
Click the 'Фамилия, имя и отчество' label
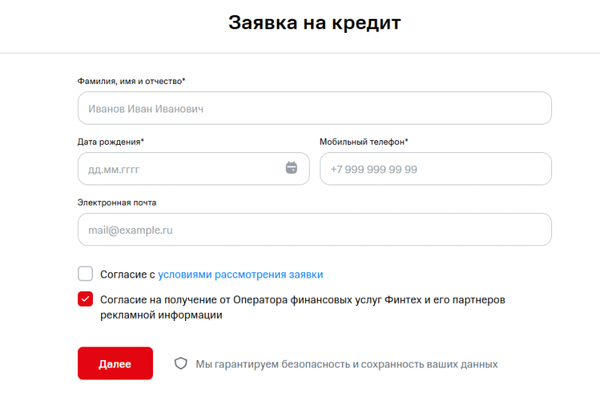(x=131, y=80)
